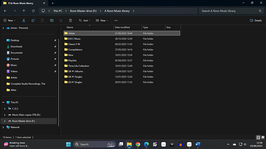Click the New button
266x149 pixels.
click(x=9, y=20)
